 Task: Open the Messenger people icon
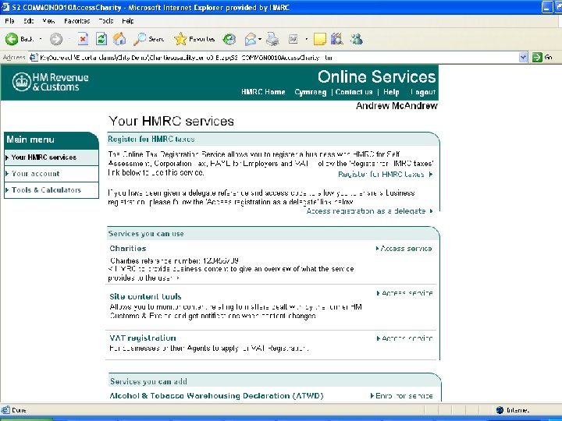click(356, 39)
